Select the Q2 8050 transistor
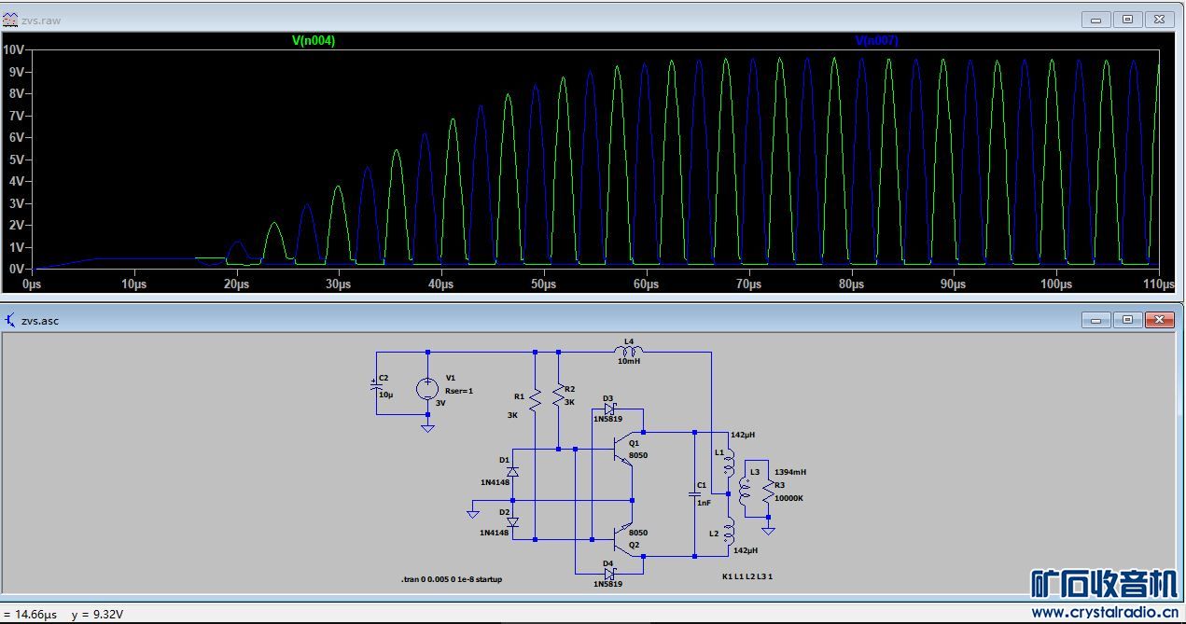The width and height of the screenshot is (1186, 624). 623,534
